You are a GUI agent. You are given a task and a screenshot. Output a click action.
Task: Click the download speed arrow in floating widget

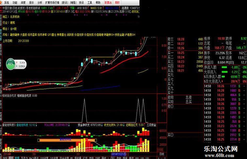tap(17, 66)
